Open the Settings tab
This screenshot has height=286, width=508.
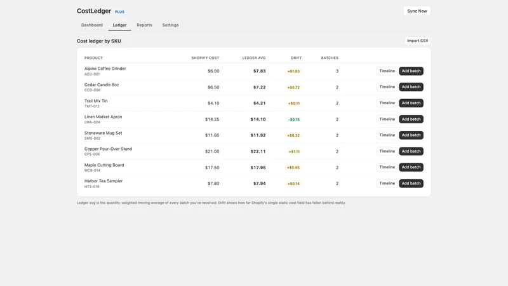click(170, 25)
